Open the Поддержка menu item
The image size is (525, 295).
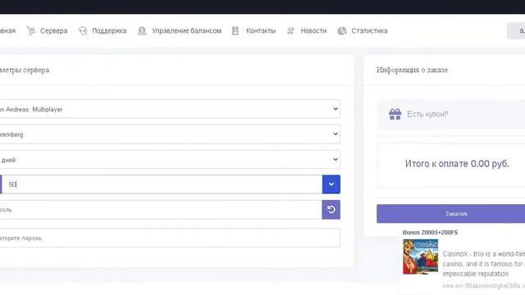click(x=109, y=31)
